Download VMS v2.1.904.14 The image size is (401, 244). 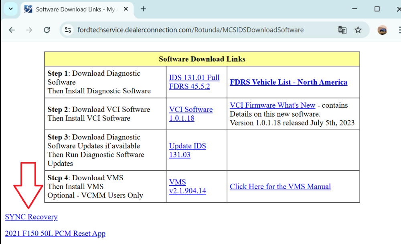tap(187, 186)
